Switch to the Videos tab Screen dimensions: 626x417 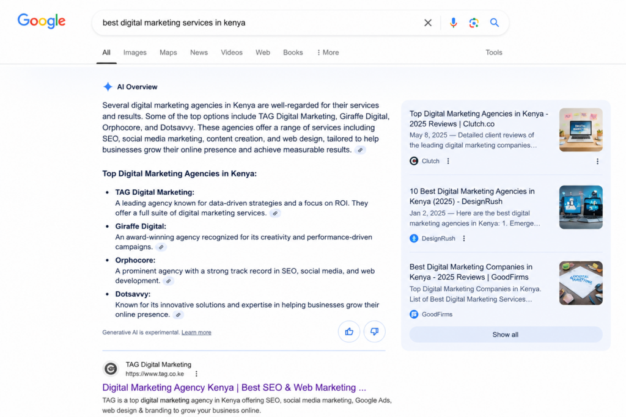(x=232, y=53)
